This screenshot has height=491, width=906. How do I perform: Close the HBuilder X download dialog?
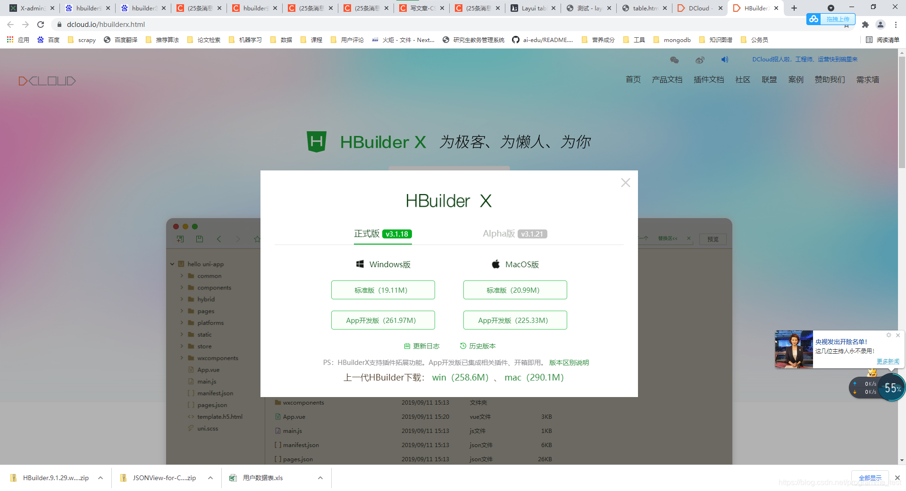click(625, 183)
